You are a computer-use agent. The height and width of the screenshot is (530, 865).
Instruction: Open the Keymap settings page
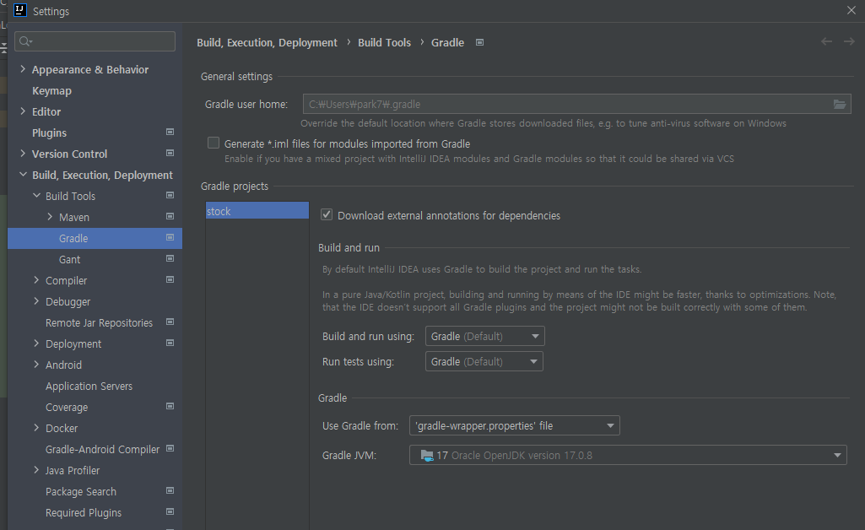(x=51, y=90)
